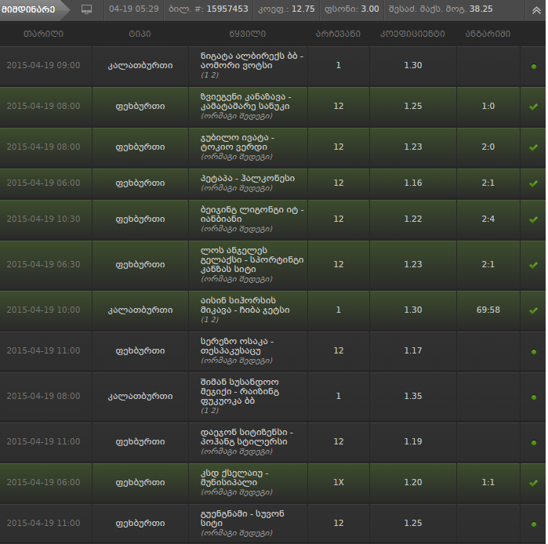
Task: Select match ზვიეგენი კანაზავა - კამატამარე სანუკი
Action: point(245,101)
